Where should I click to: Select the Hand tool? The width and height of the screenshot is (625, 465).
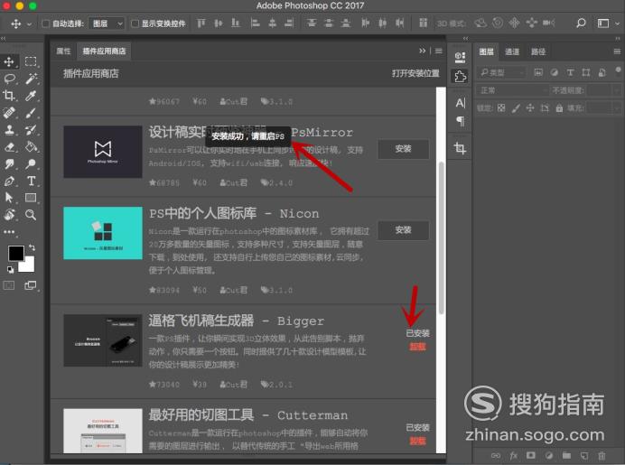[9, 215]
